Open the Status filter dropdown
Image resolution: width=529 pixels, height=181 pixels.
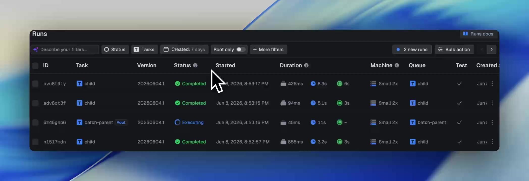pos(115,50)
